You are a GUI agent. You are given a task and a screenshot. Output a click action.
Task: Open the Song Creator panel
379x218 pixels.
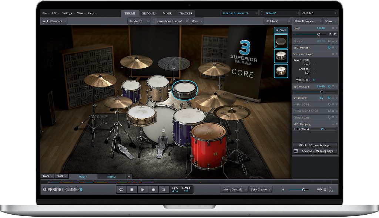(261, 189)
